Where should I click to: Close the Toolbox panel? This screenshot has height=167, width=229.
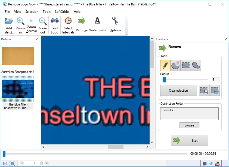225,39
